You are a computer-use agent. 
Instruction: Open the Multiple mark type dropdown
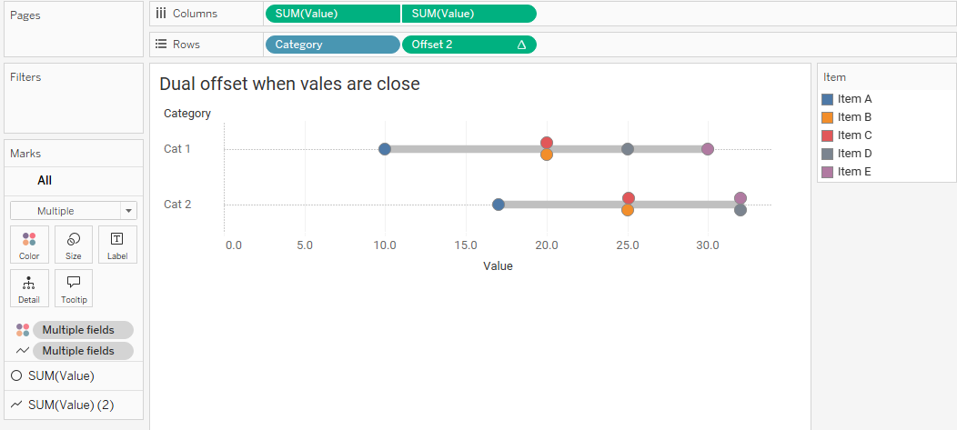(x=74, y=211)
